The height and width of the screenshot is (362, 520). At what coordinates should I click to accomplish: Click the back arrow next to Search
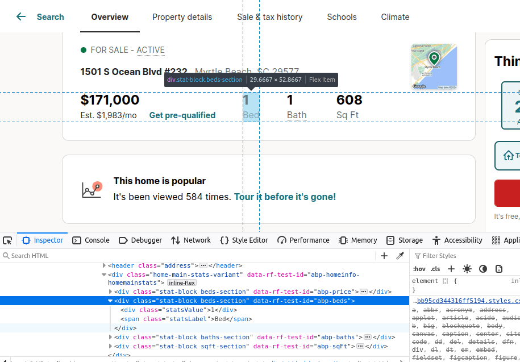(21, 16)
